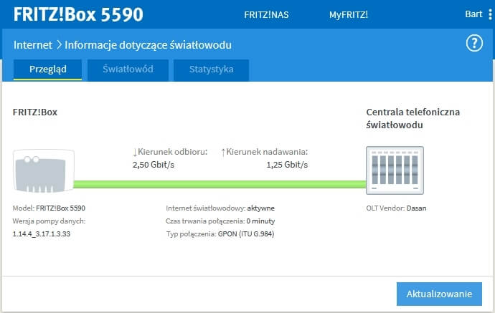Click the upload arrow beside Kierunek nadawania

[223, 153]
